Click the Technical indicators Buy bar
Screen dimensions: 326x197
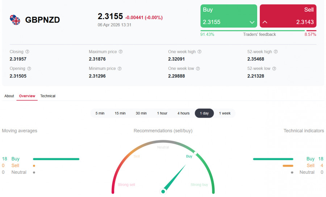[273, 159]
